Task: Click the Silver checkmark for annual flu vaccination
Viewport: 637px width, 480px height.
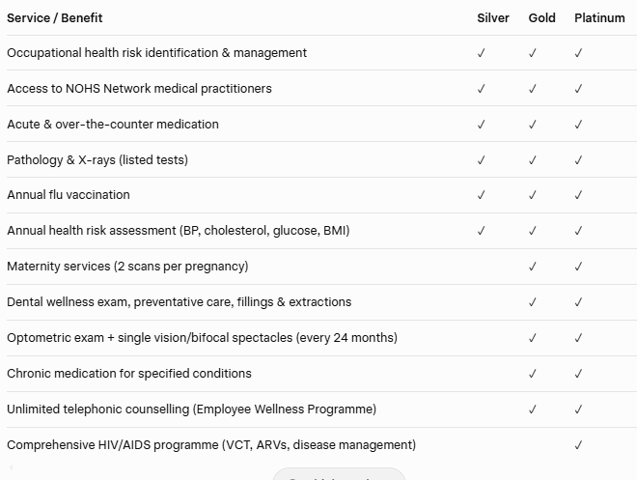Action: pyautogui.click(x=482, y=195)
